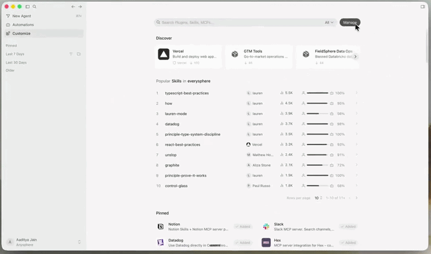Click the Notion logo icon
This screenshot has width=431, height=254.
(x=161, y=227)
